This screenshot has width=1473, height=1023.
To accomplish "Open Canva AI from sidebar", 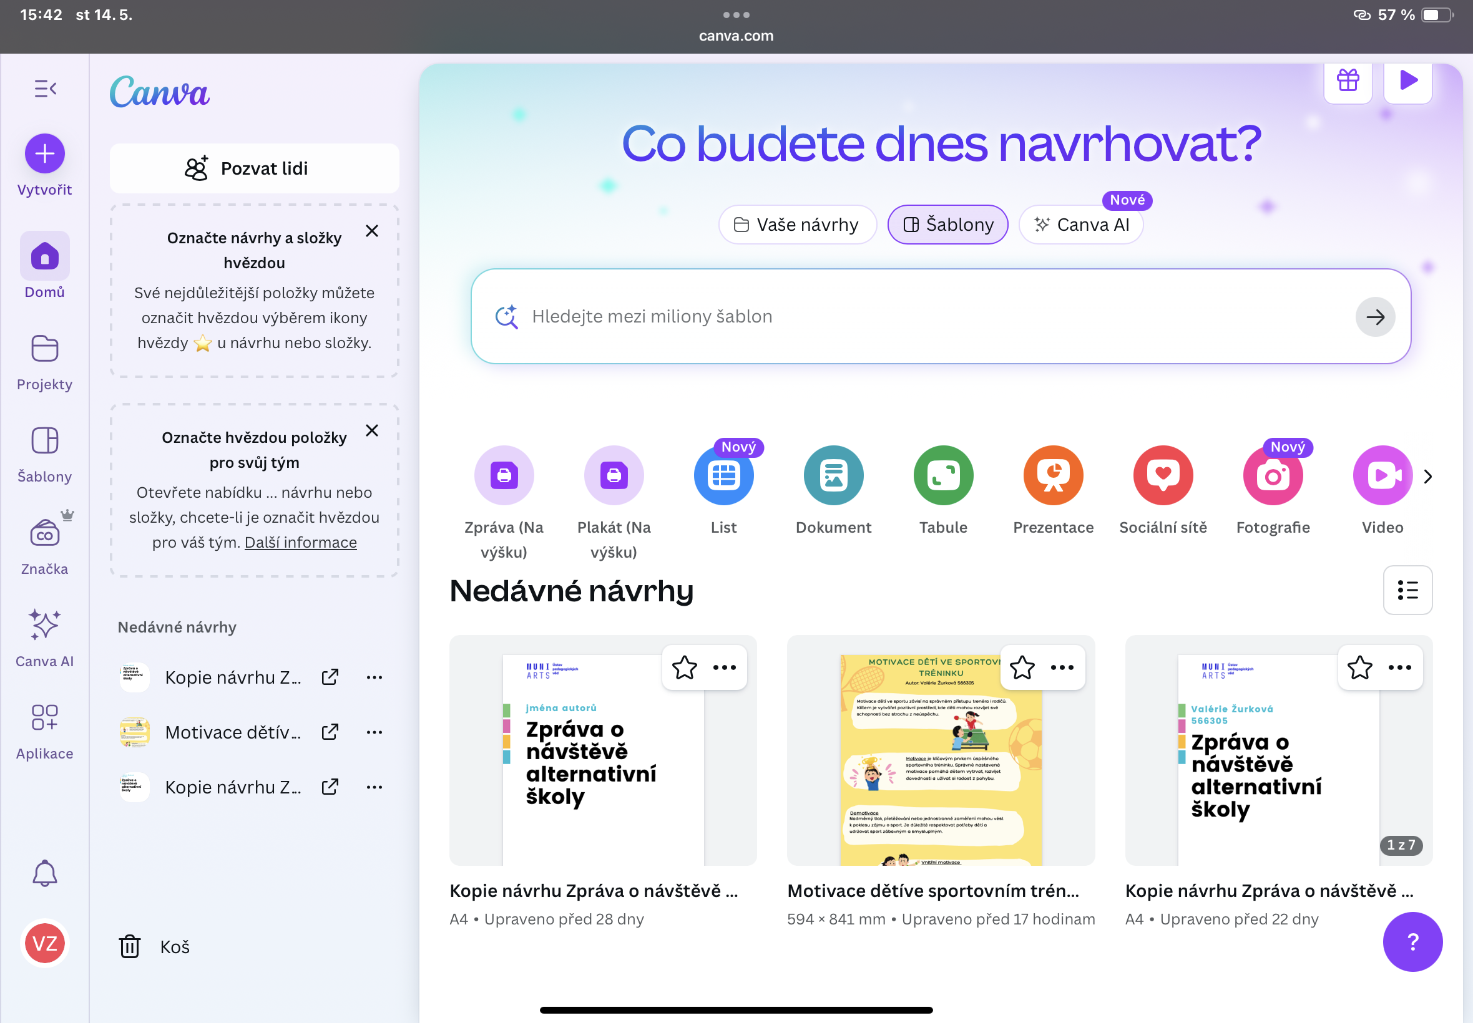I will tap(45, 625).
